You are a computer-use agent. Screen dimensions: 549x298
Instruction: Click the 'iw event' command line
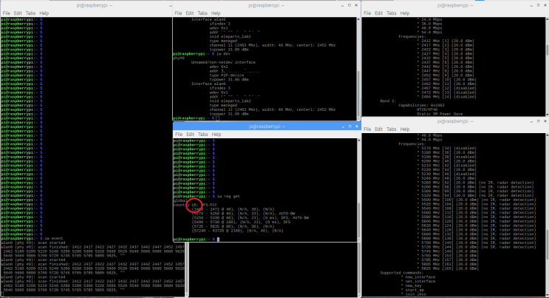coord(32,238)
